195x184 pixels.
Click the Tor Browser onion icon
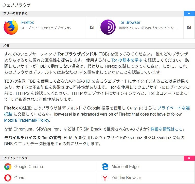[108, 27]
